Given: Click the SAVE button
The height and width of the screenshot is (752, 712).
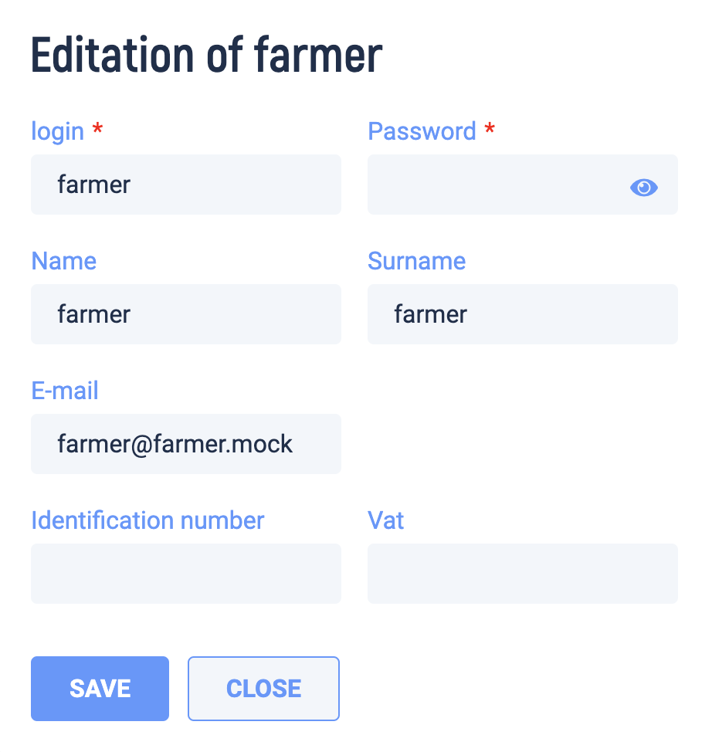Looking at the screenshot, I should coord(100,688).
